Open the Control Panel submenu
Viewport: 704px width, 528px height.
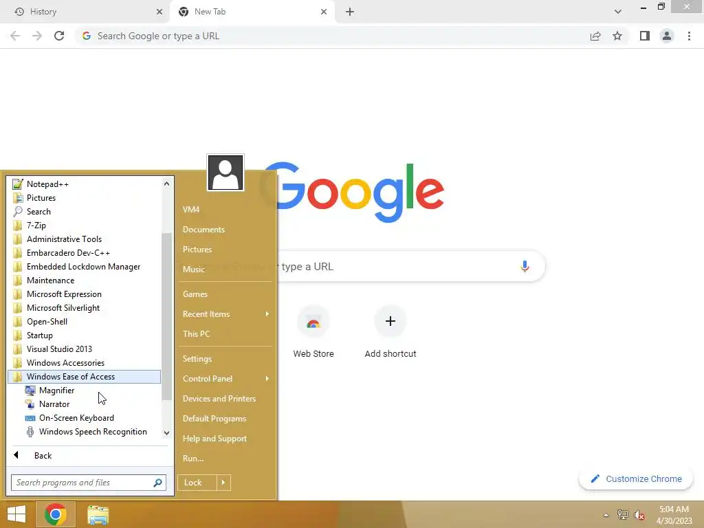pyautogui.click(x=225, y=379)
